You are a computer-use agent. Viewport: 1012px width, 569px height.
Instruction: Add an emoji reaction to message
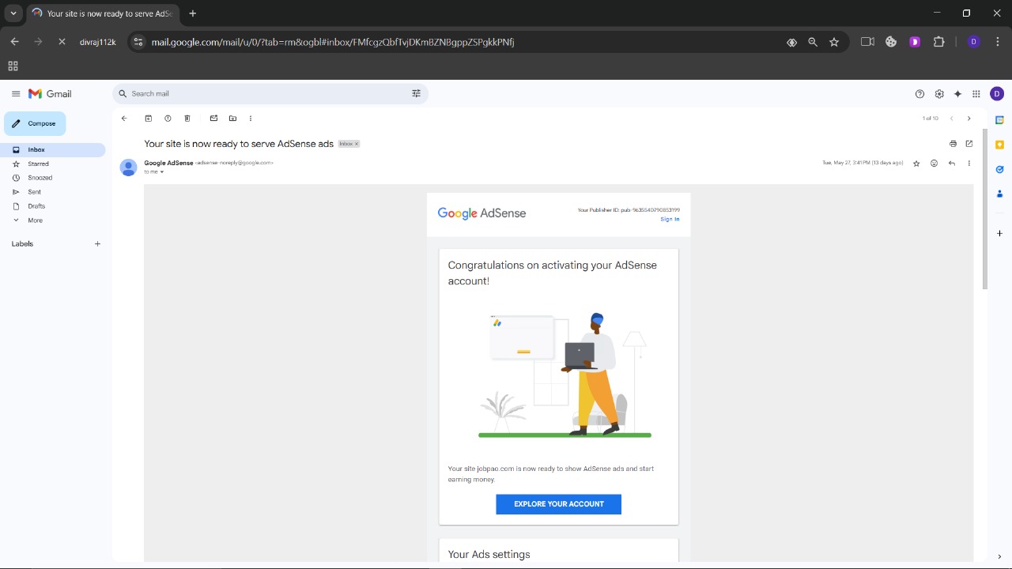coord(934,164)
